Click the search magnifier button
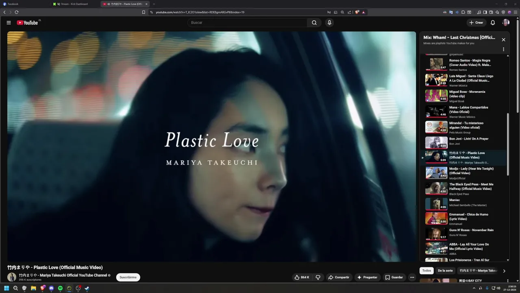Screen dimensions: 520x293 314,23
